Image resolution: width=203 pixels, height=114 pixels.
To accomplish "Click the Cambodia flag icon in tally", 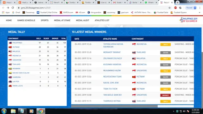I will click(10, 77).
